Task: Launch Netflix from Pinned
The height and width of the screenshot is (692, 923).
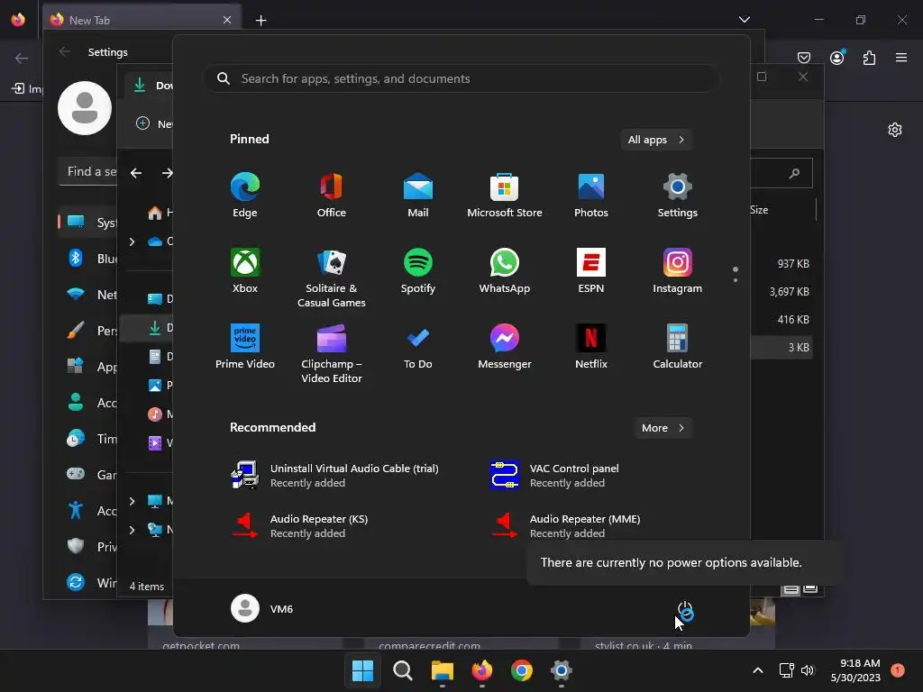Action: coord(591,347)
